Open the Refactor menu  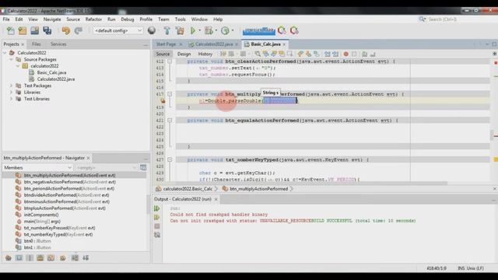93,19
